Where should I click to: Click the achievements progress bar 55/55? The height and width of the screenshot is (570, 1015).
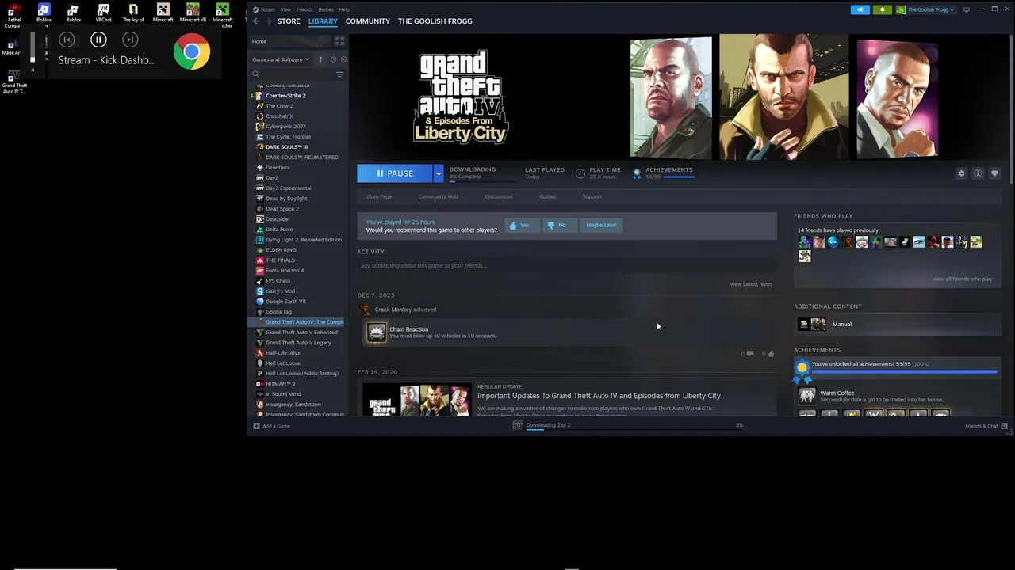point(904,370)
